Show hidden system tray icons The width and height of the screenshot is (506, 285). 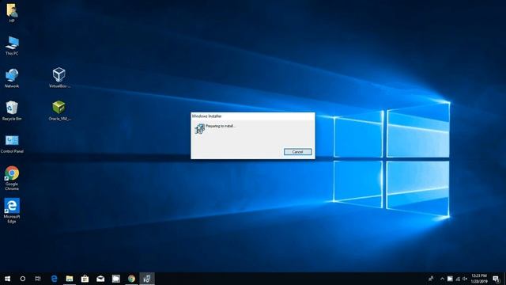[x=442, y=279]
